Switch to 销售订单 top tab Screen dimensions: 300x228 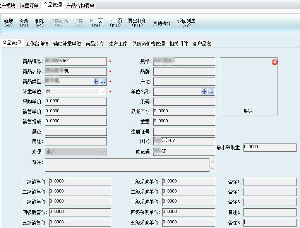(29, 5)
